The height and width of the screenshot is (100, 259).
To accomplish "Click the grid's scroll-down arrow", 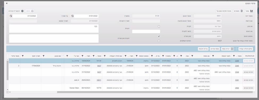I will coord(7,90).
